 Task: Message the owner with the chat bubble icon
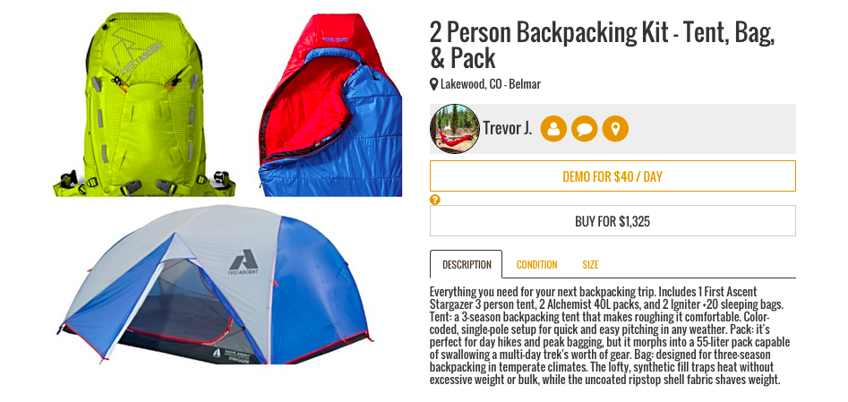click(584, 129)
